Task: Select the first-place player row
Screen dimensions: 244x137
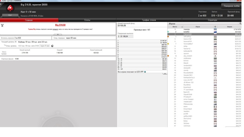Action: coord(204,29)
